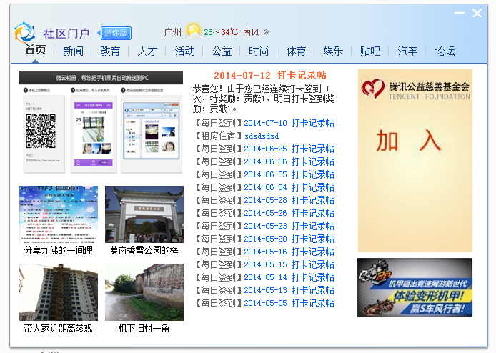Click the 社区门户 portal logo icon

point(24,32)
